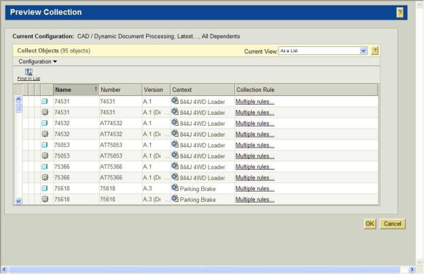
Task: Click the Context column header
Action: 202,90
